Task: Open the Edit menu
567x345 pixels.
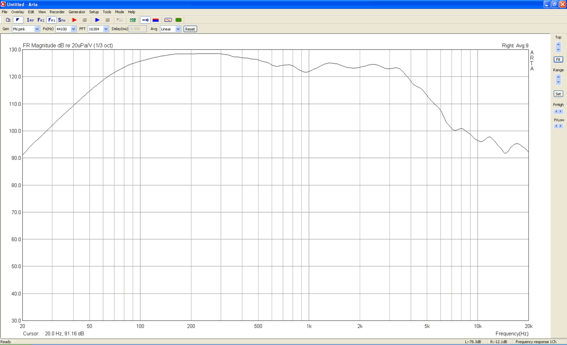Action: 31,12
